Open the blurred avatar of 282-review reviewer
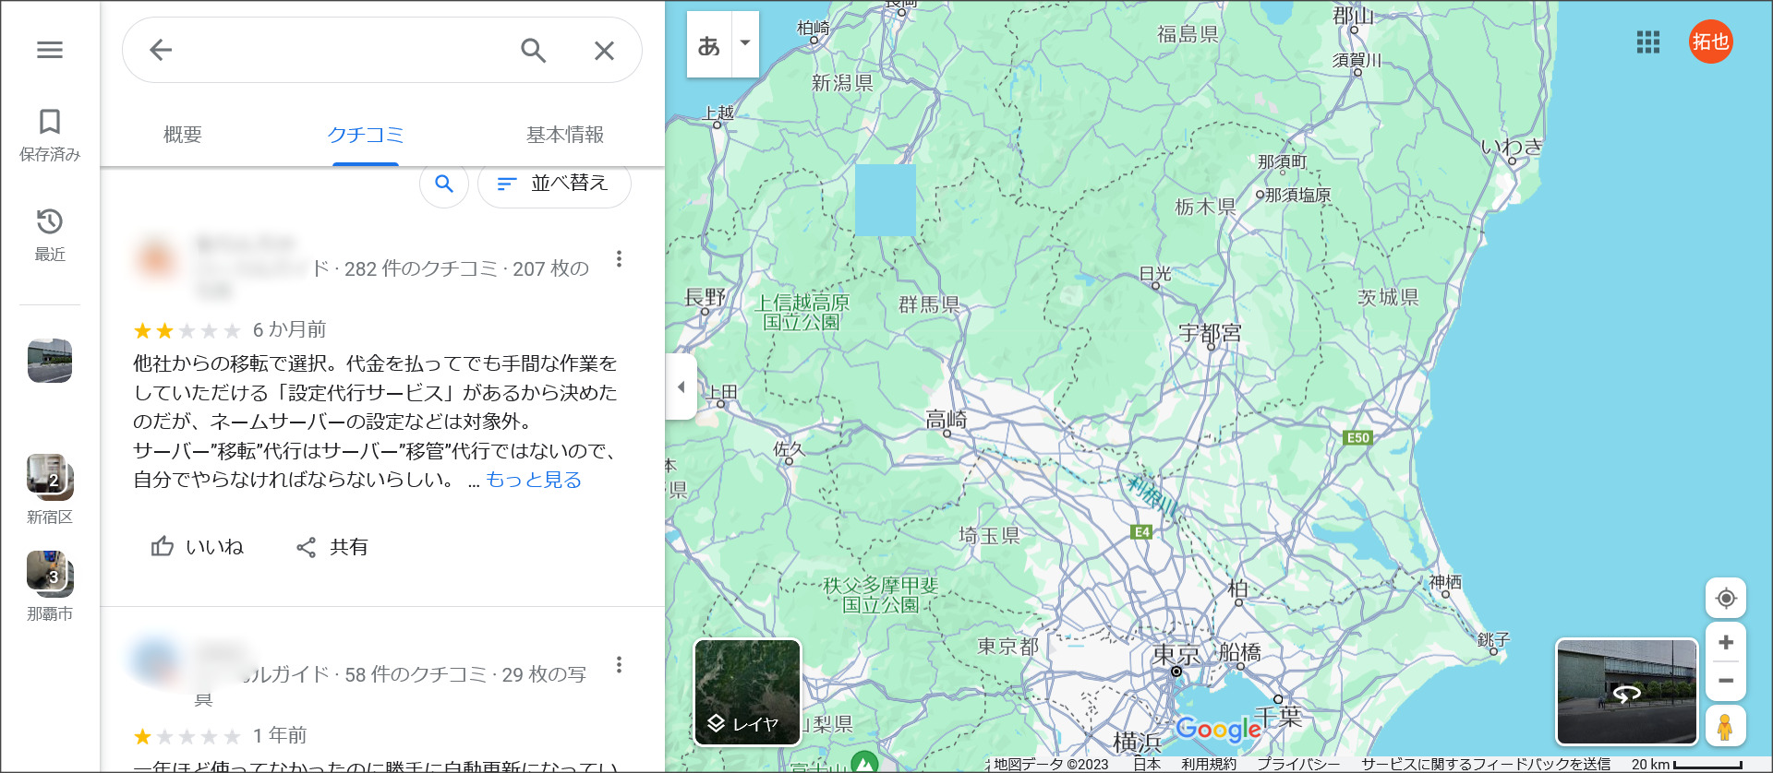 click(156, 259)
